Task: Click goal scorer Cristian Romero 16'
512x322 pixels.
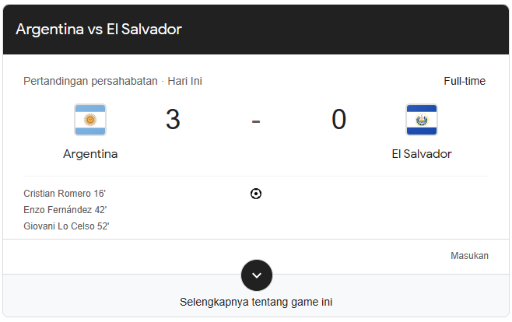Action: 65,194
